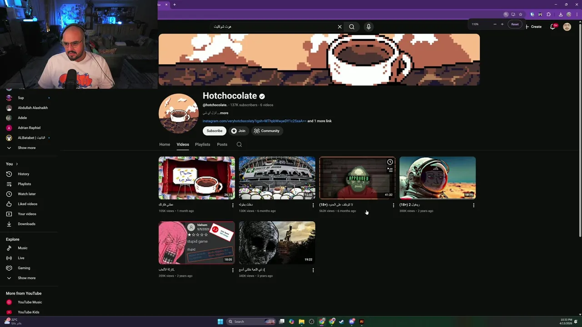Open options menu for 105K views video

[x=233, y=205]
